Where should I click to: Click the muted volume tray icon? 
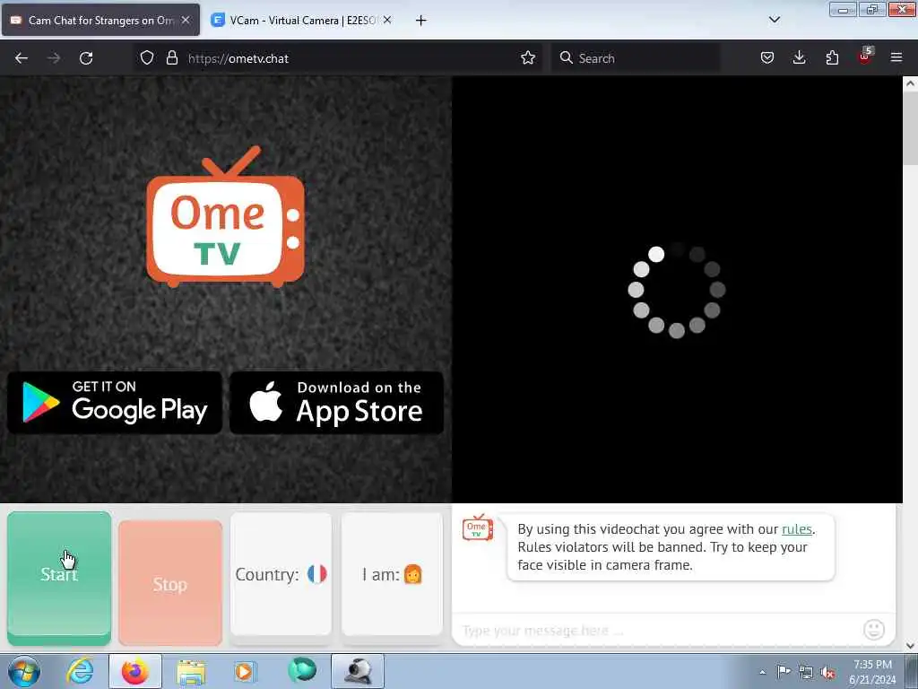pyautogui.click(x=827, y=673)
